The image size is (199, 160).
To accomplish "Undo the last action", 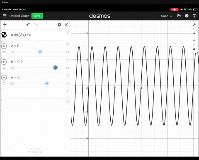I will tap(28, 24).
